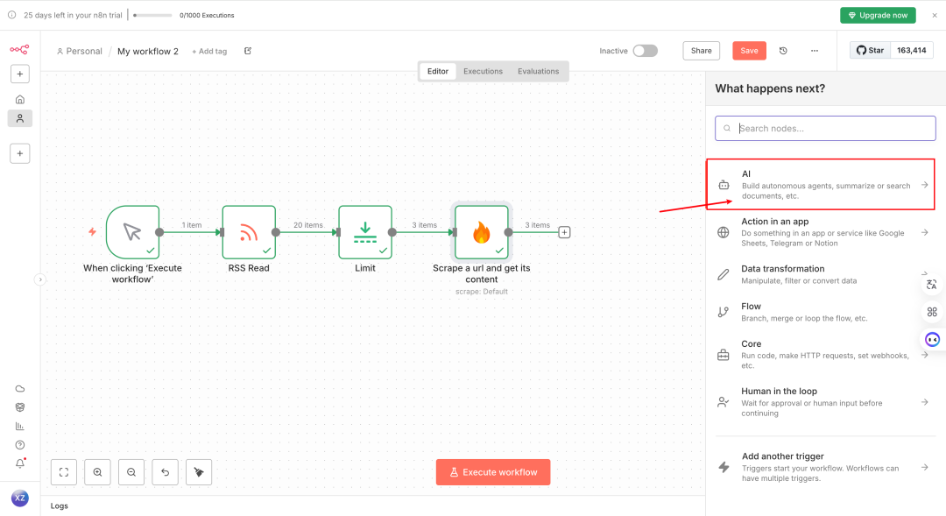Zoom in on the canvas

[x=98, y=472]
